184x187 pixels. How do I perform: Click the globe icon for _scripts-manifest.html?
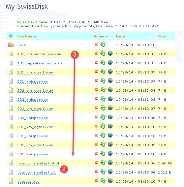point(110,162)
